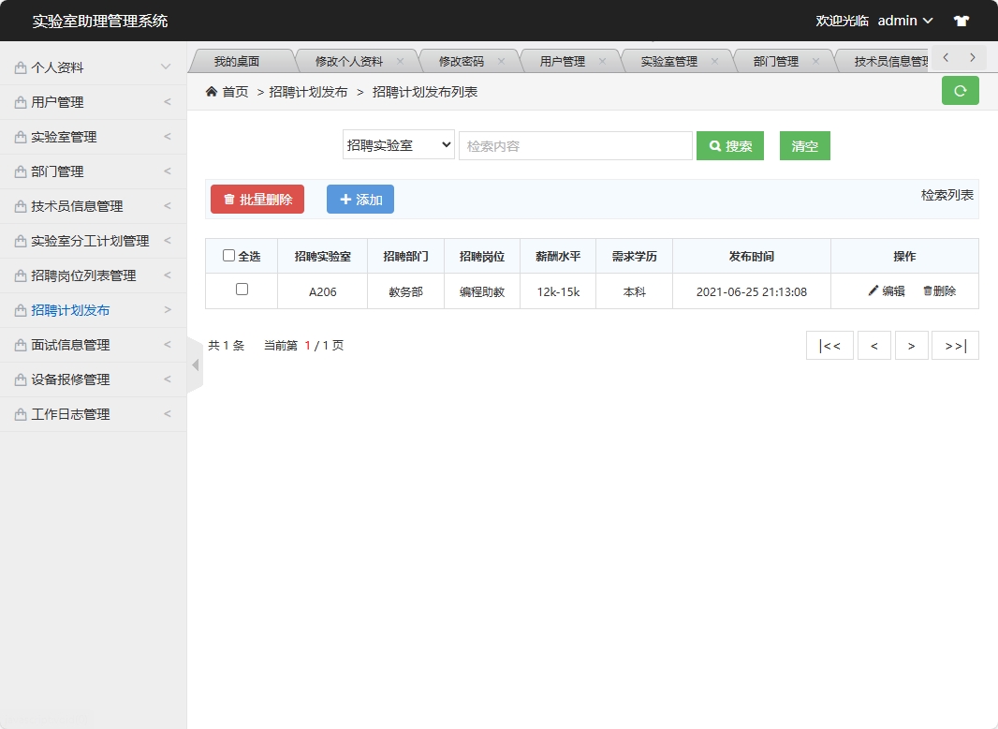Click the magnifier icon on the 搜索 button
Viewport: 998px width, 729px height.
[x=714, y=145]
